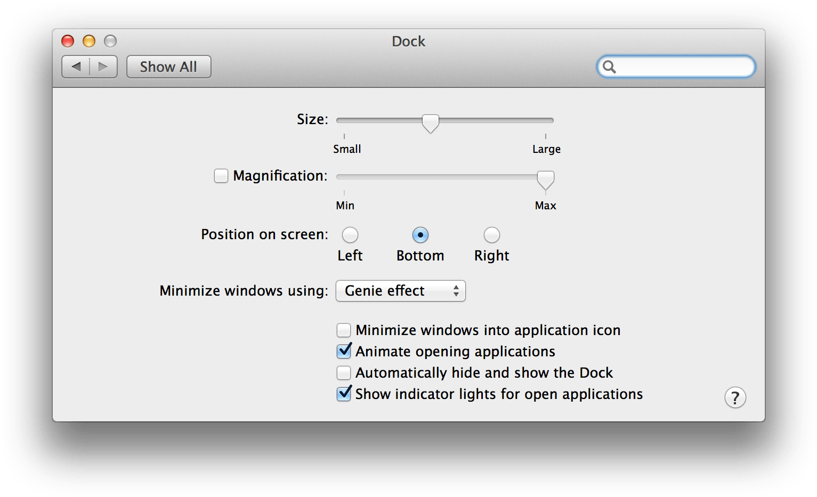
Task: Open the Help button with the question mark
Action: pos(735,397)
